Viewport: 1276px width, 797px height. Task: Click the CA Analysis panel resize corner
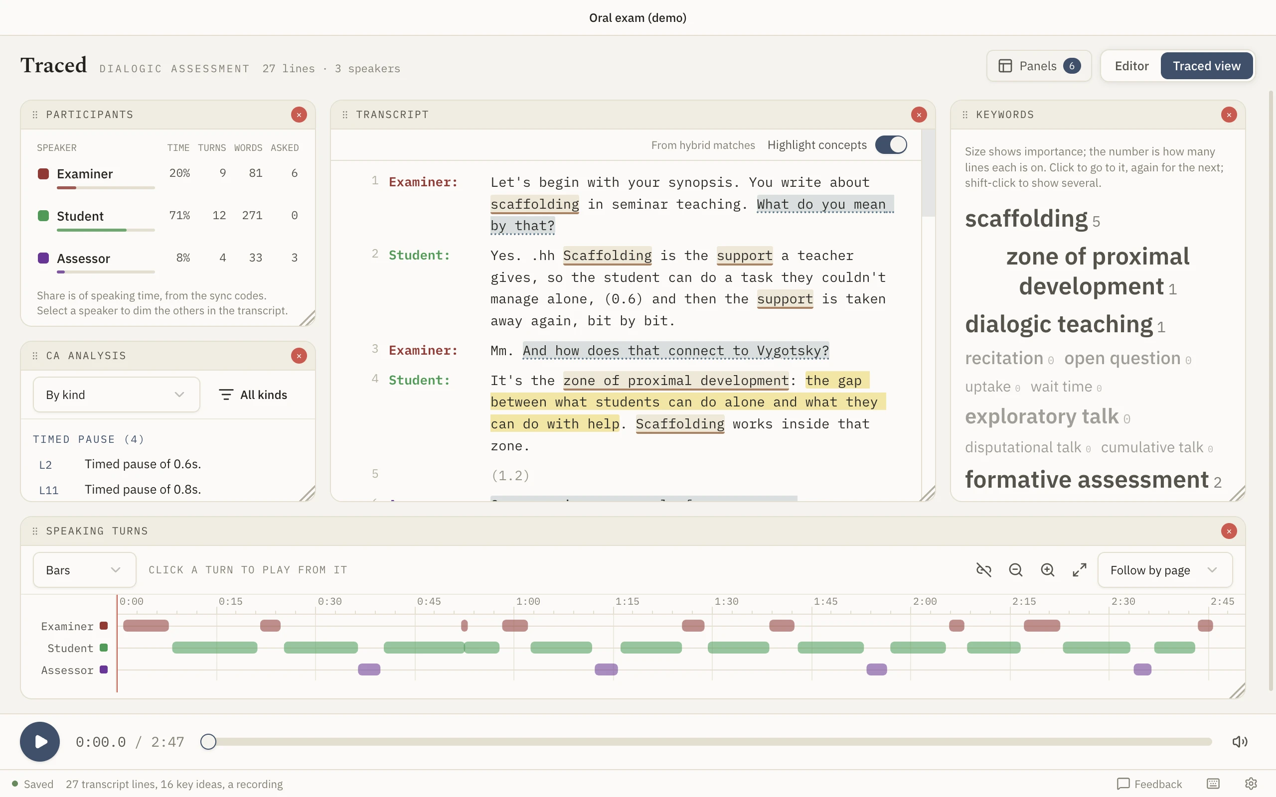[x=308, y=493]
